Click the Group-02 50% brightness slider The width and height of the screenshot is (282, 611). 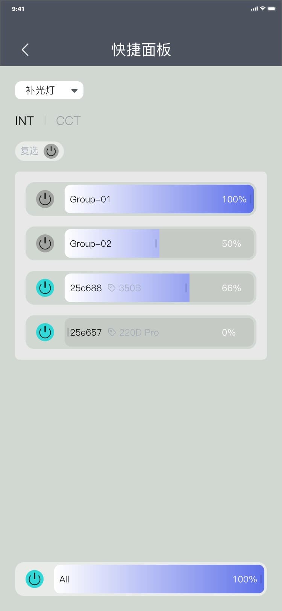159,243
